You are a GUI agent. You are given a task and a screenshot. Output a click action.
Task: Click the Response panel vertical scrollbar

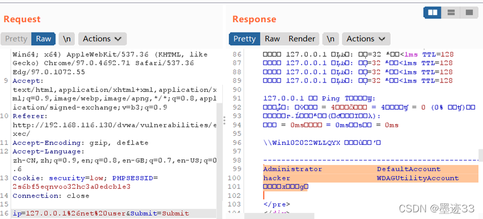coord(481,155)
